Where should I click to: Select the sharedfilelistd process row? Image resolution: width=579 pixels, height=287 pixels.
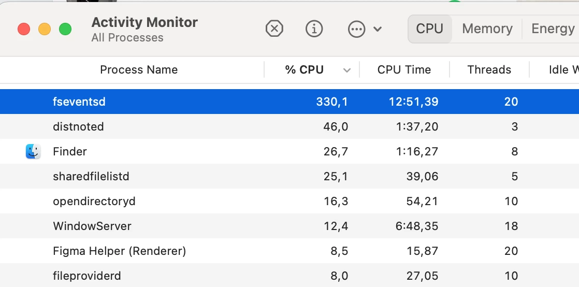tap(289, 177)
